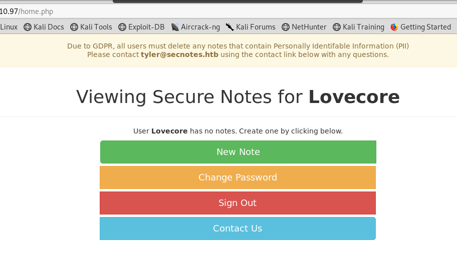This screenshot has height=276, width=457.
Task: Click the Aircrack-ng bookmark favicon
Action: pos(175,27)
